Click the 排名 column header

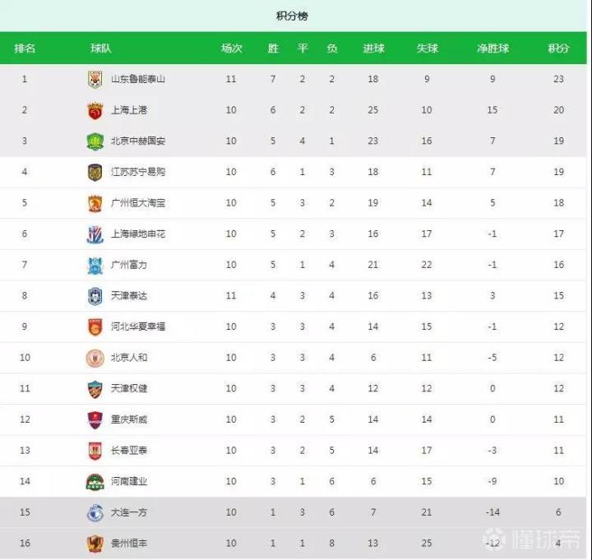pos(25,49)
